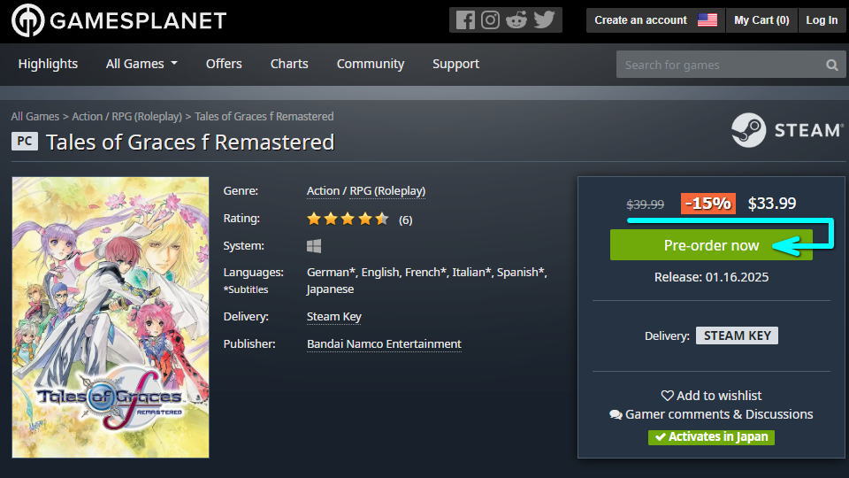The width and height of the screenshot is (849, 478).
Task: Expand the All Games dropdown
Action: click(141, 64)
